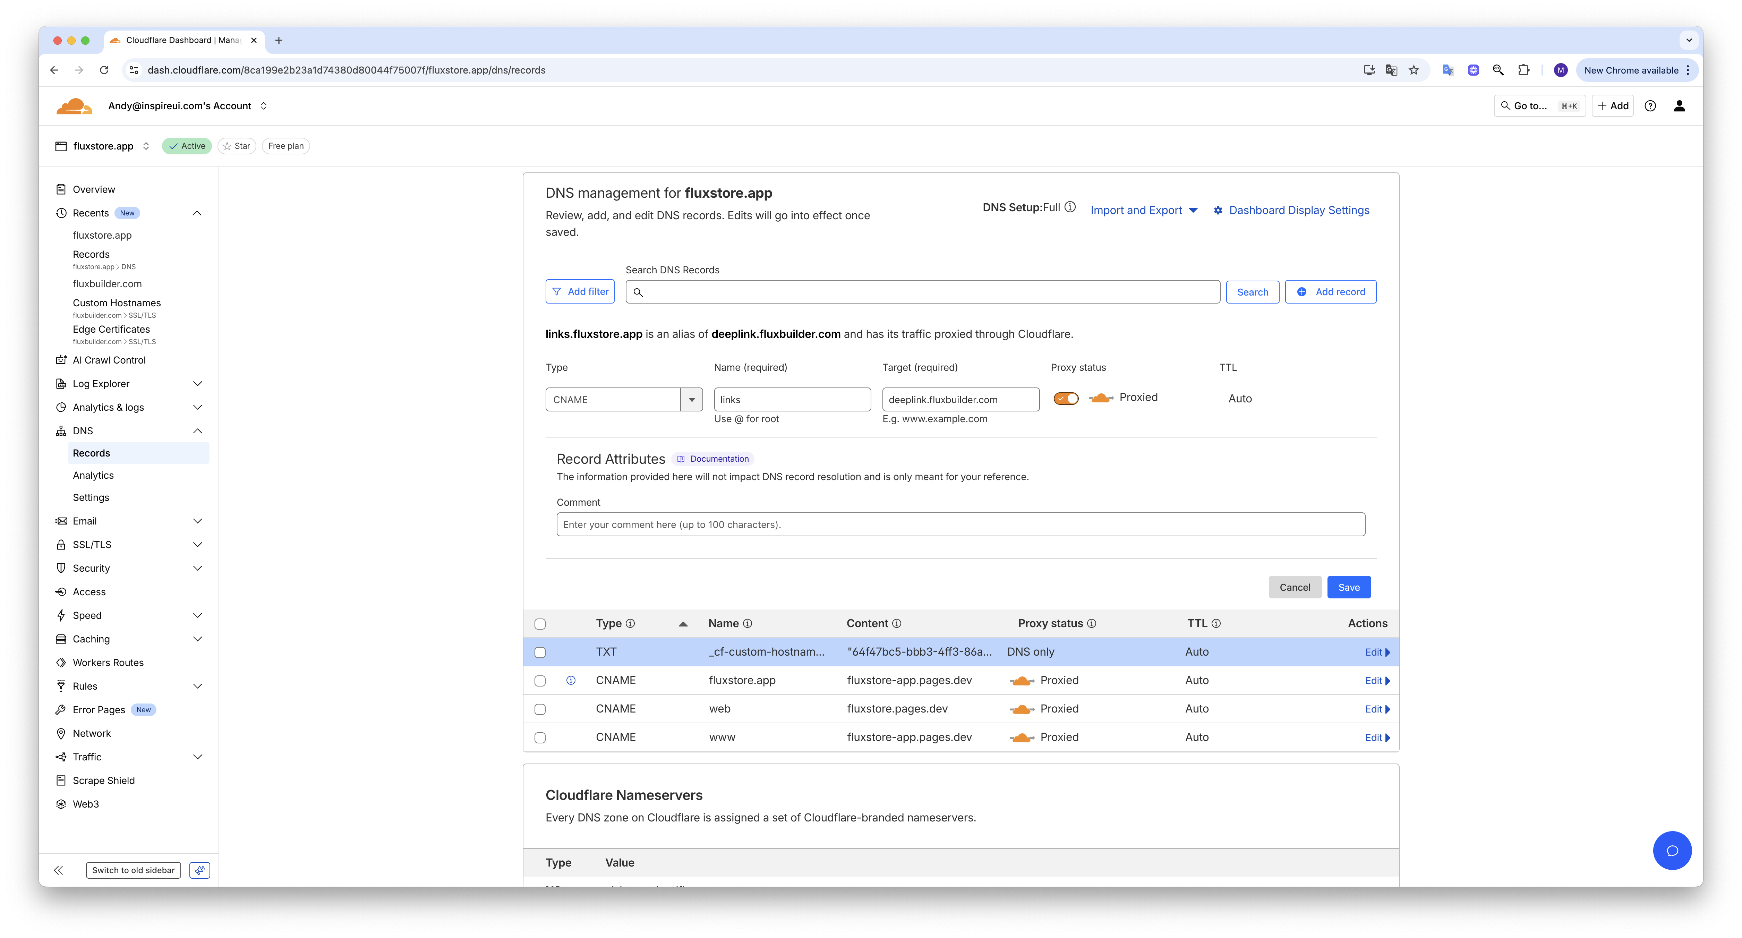The width and height of the screenshot is (1742, 938).
Task: Expand the Import and Export menu
Action: [1144, 210]
